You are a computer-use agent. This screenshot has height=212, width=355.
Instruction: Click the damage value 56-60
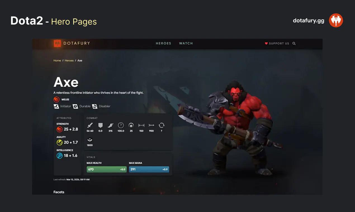[x=90, y=131]
